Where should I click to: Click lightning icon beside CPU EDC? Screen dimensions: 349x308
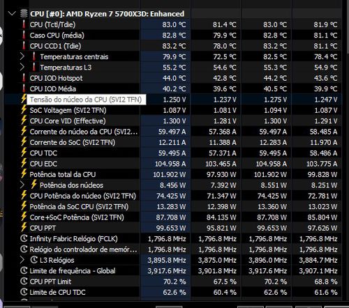(24, 163)
